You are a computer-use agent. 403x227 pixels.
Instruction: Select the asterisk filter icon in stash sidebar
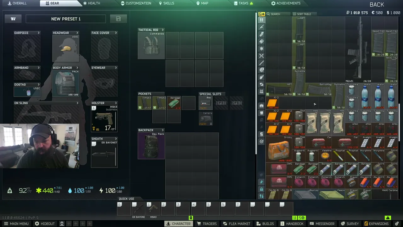(261, 49)
